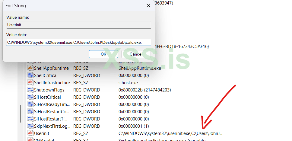Click the sihost.exe data value
Screen dimensions: 292x141
[x=128, y=83]
